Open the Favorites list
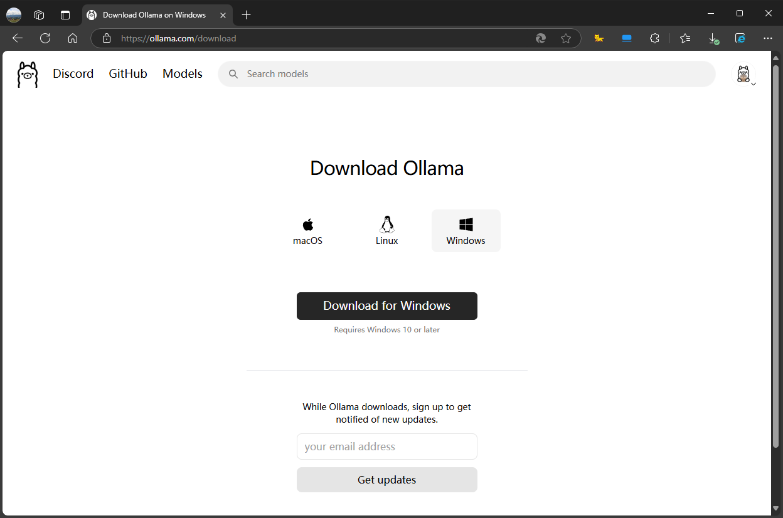This screenshot has width=783, height=518. tap(685, 38)
